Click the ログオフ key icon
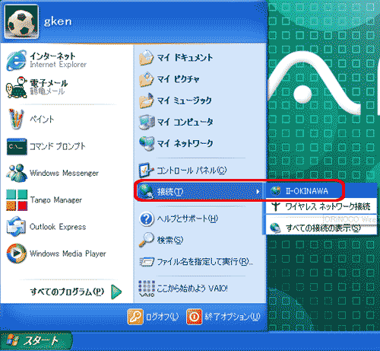380x351 pixels. [x=135, y=317]
